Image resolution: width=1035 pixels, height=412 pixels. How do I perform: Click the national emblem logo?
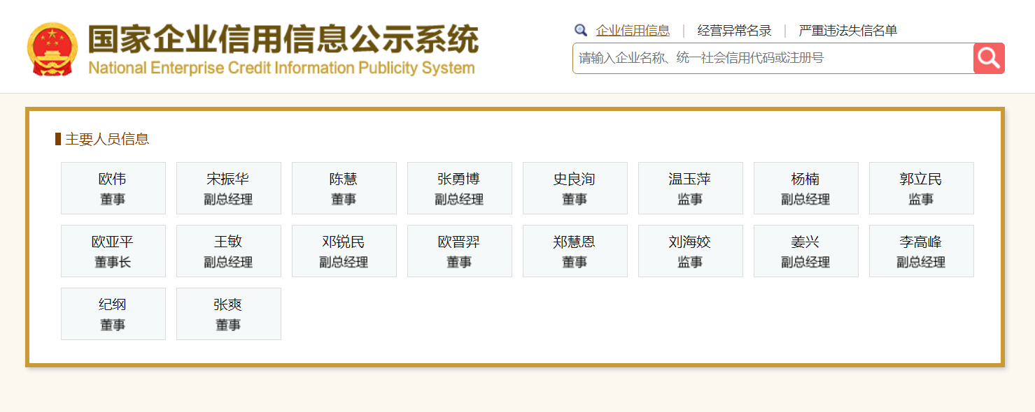(x=53, y=49)
